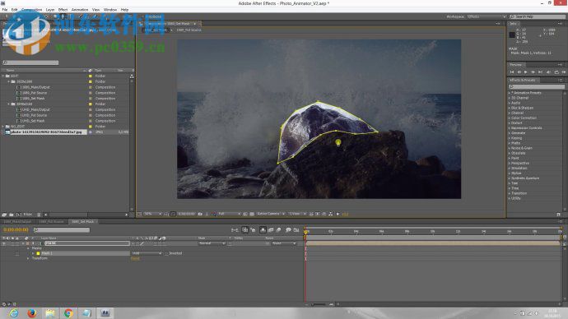Click the timeline layer search field
Viewport: 568px width, 319px height.
[62, 230]
